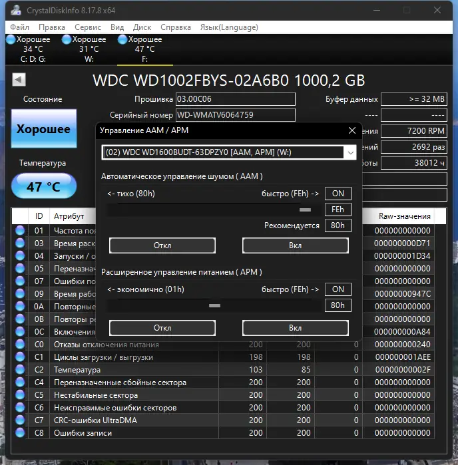The image size is (458, 465).
Task: Open the Сервис menu
Action: tap(88, 27)
